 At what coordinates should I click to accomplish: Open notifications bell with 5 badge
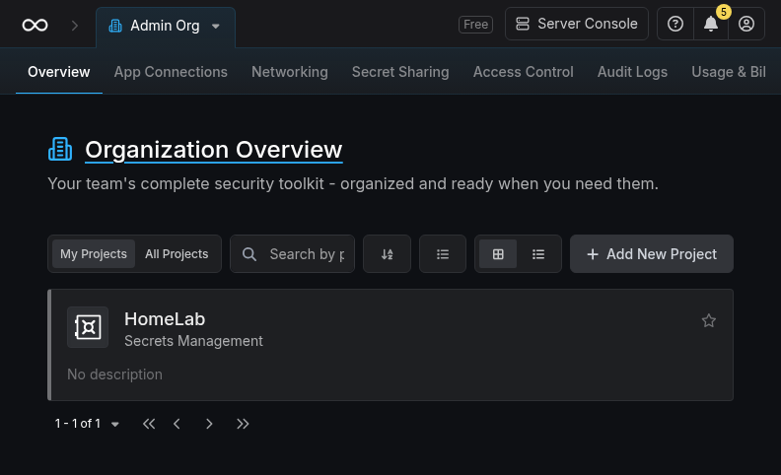pos(711,24)
